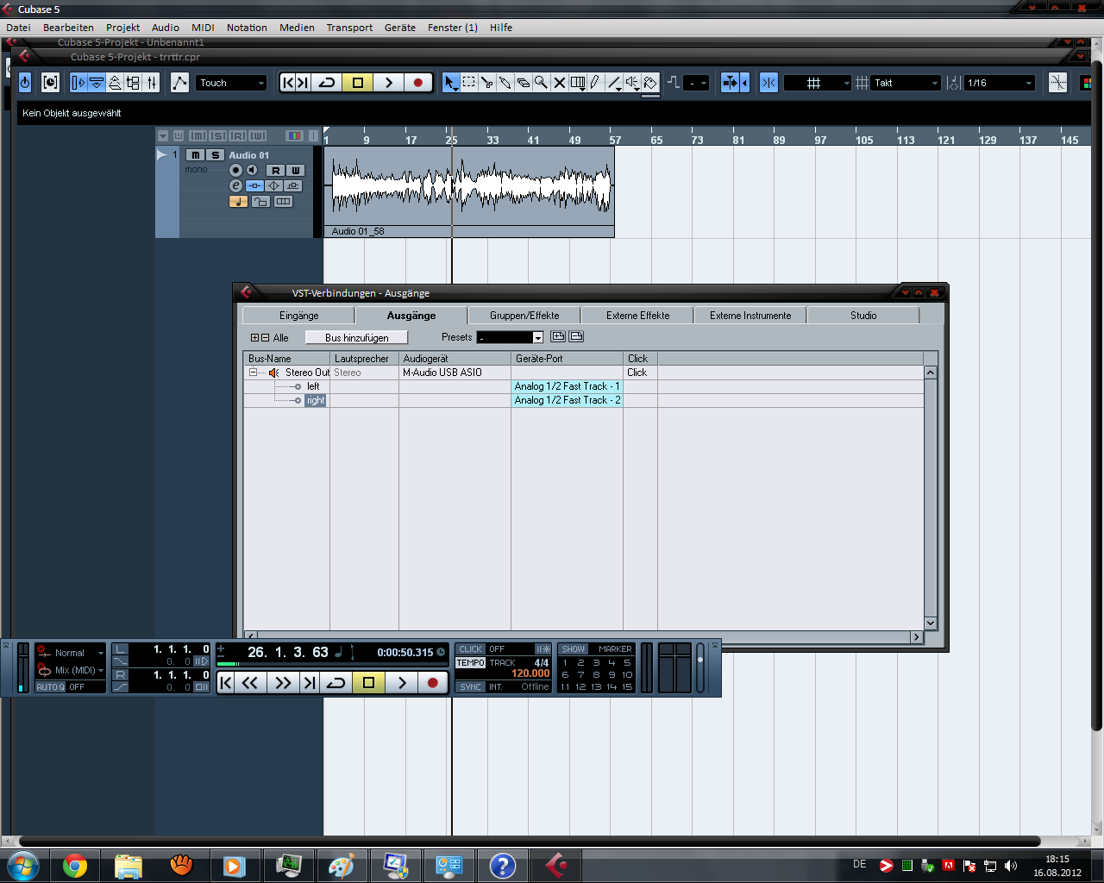1104x883 pixels.
Task: Toggle write automation on Audio 01
Action: tap(295, 171)
